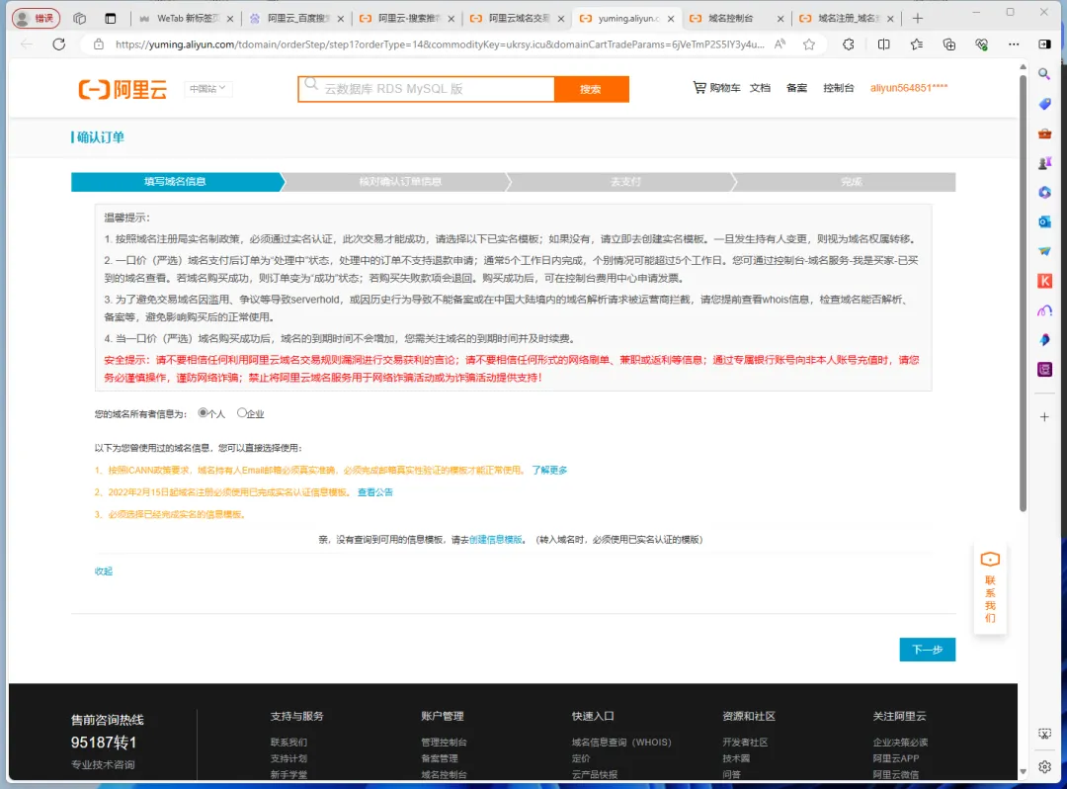Image resolution: width=1067 pixels, height=789 pixels.
Task: Switch to the 域名控制台 tab
Action: point(736,19)
